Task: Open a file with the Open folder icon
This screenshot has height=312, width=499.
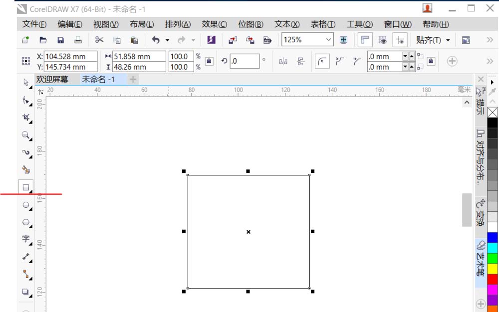Action: pyautogui.click(x=43, y=40)
